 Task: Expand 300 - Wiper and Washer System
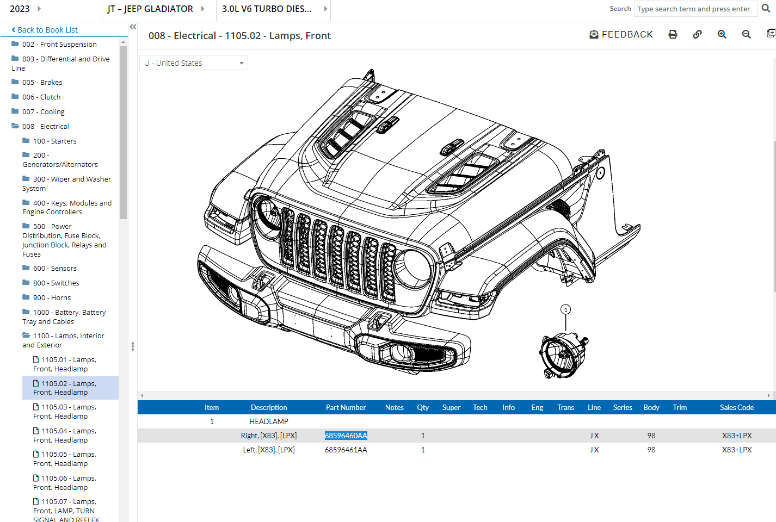66,183
